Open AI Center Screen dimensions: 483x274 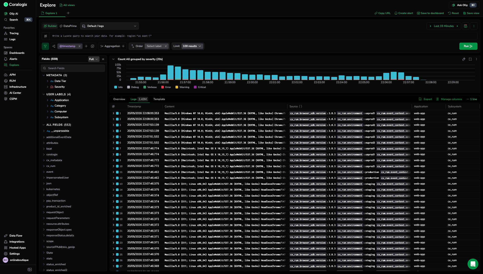(15, 93)
